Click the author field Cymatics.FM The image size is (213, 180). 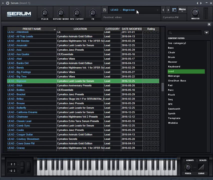(171, 17)
